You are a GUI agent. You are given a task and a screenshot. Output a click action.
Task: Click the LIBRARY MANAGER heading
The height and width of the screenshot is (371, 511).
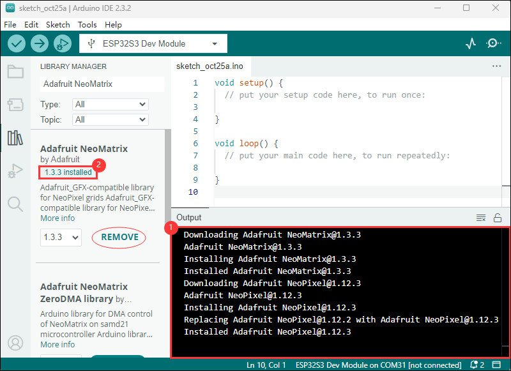(73, 66)
